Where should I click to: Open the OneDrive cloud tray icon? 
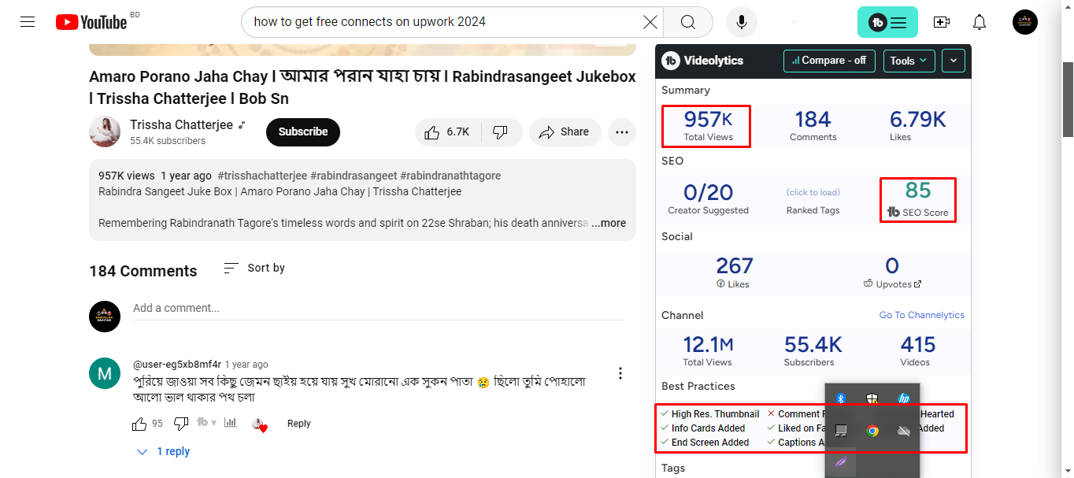point(904,431)
